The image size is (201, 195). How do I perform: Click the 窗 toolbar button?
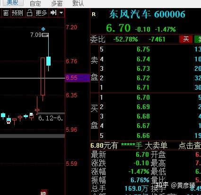point(6,13)
